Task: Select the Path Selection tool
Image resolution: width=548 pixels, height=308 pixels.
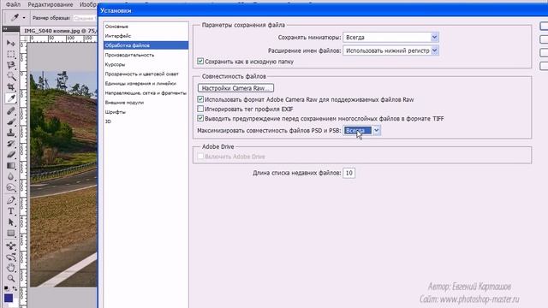Action: click(11, 222)
